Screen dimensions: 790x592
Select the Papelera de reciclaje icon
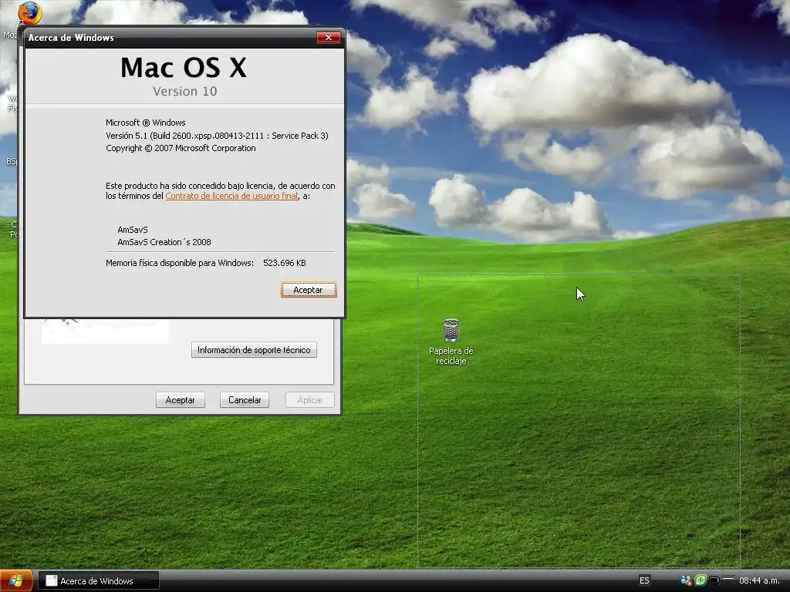pyautogui.click(x=451, y=341)
